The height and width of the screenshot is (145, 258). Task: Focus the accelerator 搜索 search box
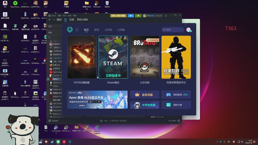pyautogui.click(x=173, y=30)
